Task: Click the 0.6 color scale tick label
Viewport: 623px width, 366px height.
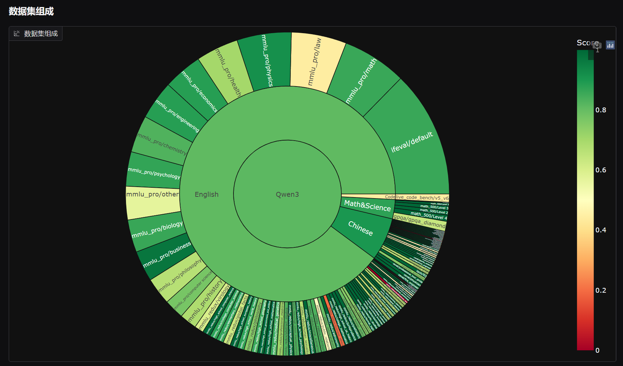Action: 601,170
